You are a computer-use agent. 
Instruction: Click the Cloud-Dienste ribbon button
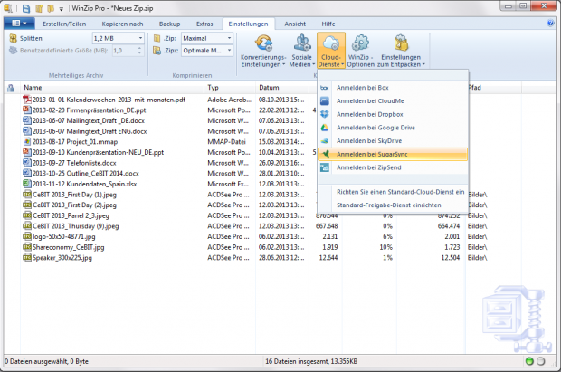click(x=331, y=51)
